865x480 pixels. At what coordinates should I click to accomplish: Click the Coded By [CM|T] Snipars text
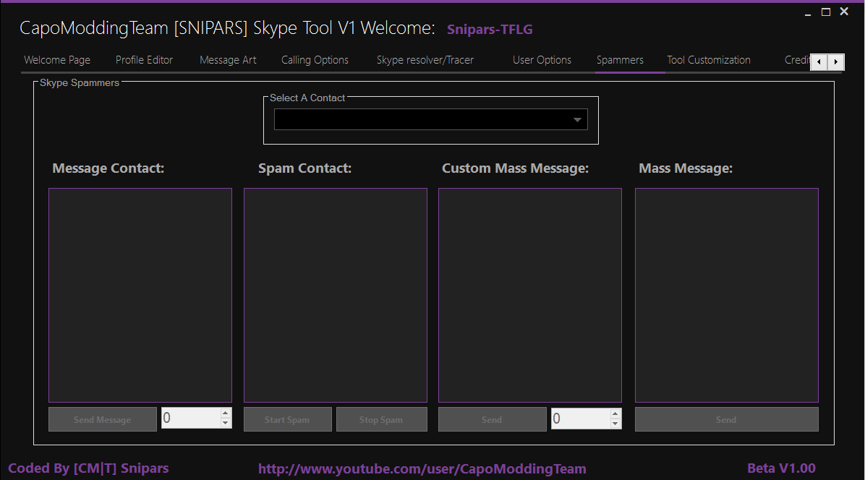tap(88, 468)
